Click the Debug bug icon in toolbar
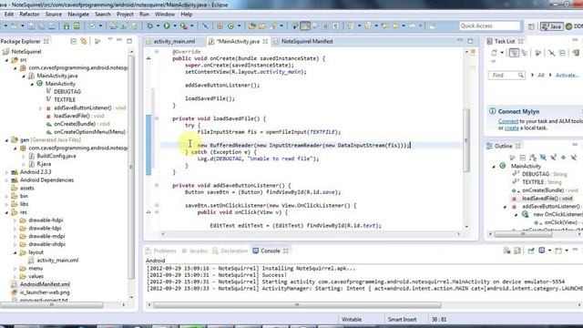Screen dimensions: 583x328 tap(150, 26)
